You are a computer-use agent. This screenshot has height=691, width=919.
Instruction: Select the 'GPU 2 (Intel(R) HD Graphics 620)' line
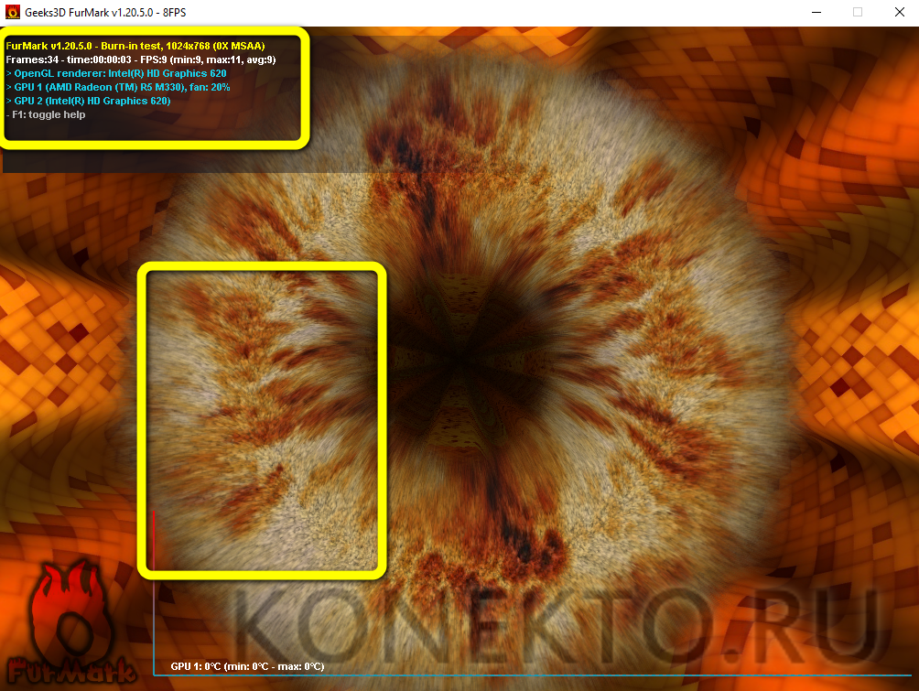(91, 101)
